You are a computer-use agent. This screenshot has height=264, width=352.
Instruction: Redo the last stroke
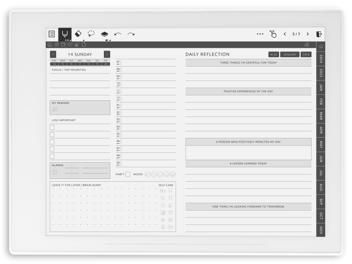pos(131,34)
